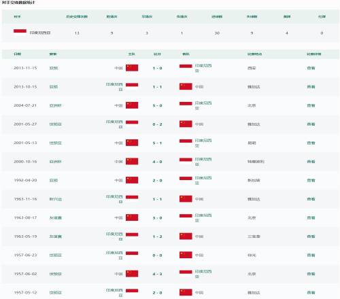Open 查看 details for the 2013-11-15 match
The height and width of the screenshot is (299, 340).
pyautogui.click(x=311, y=68)
